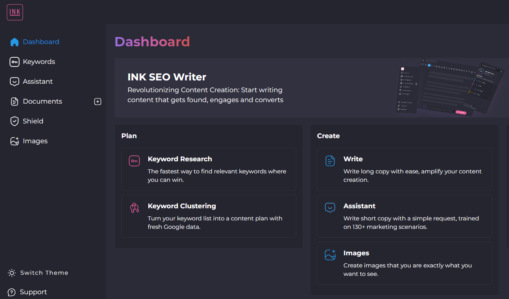Open the Images card under Create
Screen dimensions: 509x299
[404, 263]
